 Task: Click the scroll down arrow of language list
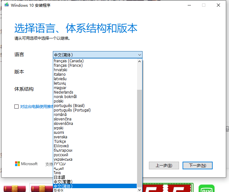click(x=139, y=189)
